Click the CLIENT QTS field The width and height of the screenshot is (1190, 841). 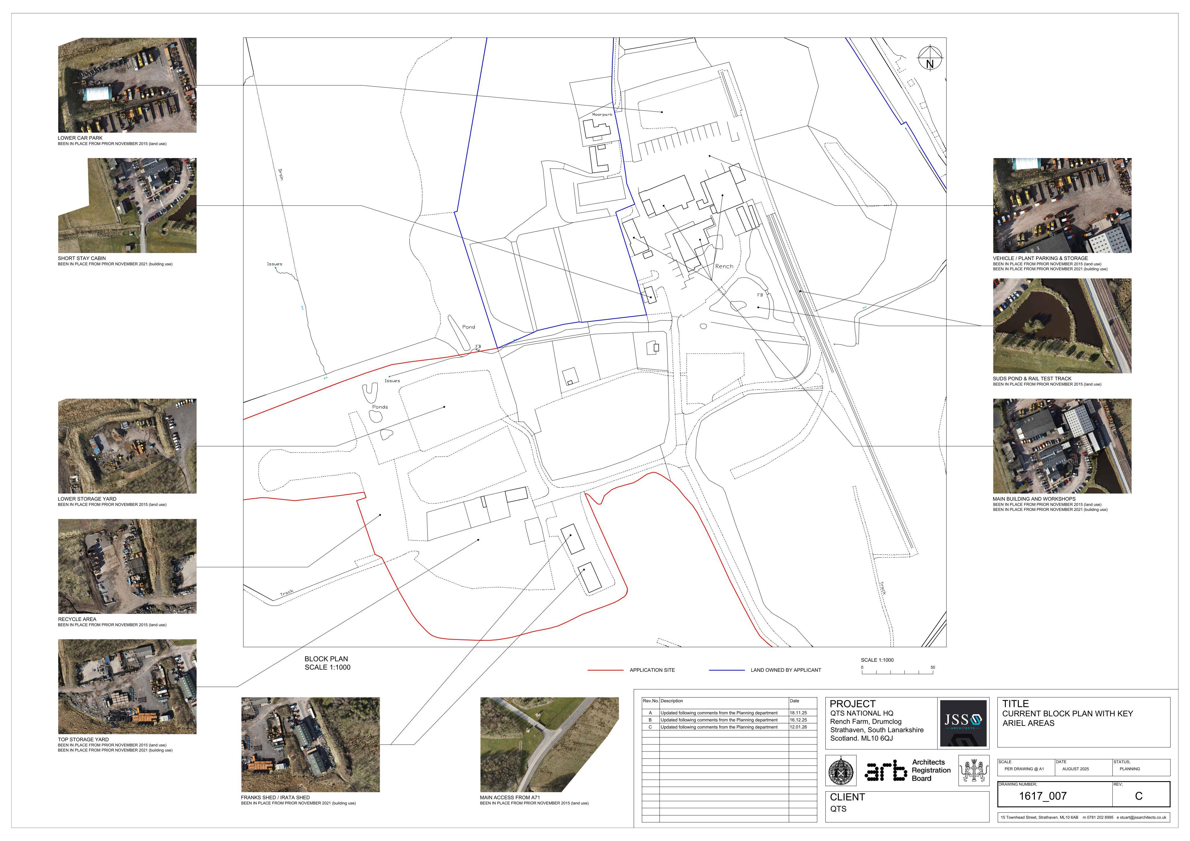pyautogui.click(x=907, y=806)
